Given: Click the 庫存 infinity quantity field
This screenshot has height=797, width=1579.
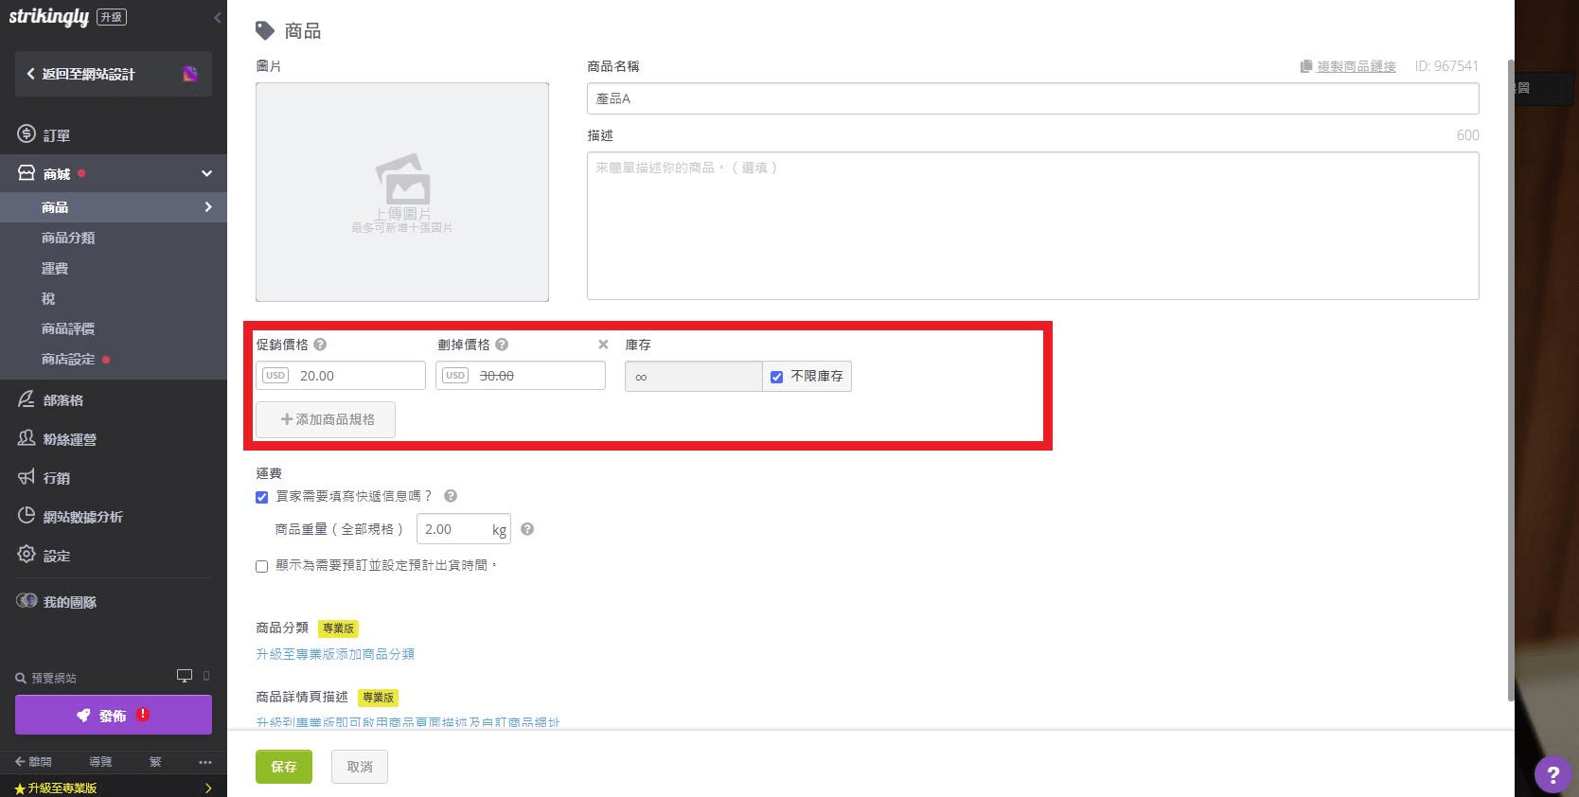Looking at the screenshot, I should (x=693, y=377).
